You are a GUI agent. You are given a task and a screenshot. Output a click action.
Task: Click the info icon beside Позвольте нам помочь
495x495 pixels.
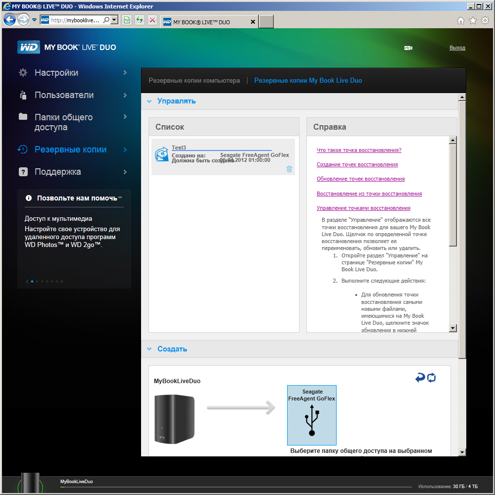point(29,198)
